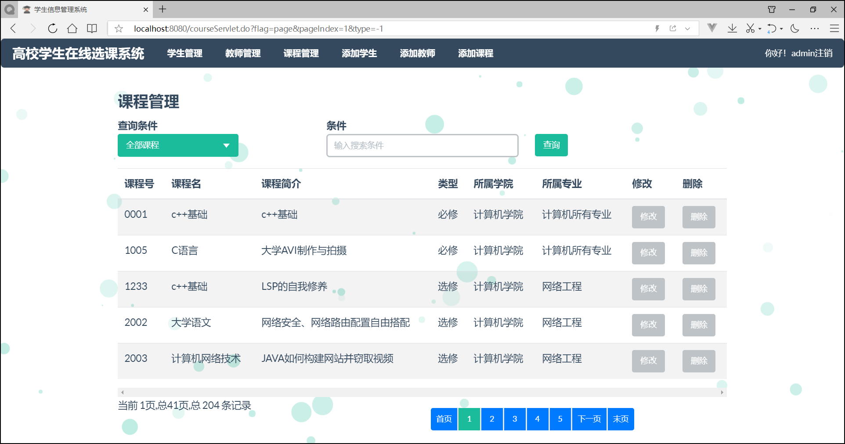Screen dimensions: 845x444
Task: Open the 全部课程 course filter dropdown
Action: click(x=178, y=145)
